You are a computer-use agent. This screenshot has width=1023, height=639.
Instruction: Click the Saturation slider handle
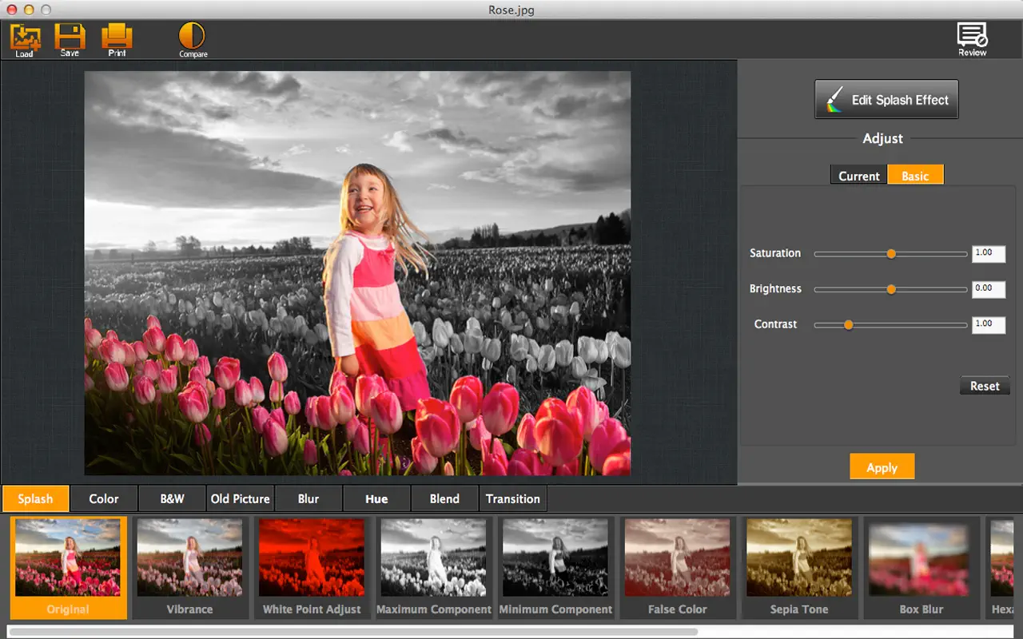coord(890,253)
